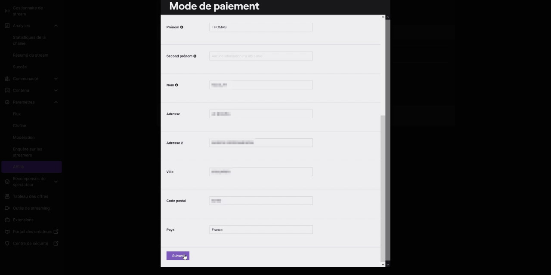This screenshot has width=551, height=275.
Task: Click the Communauté sidebar icon
Action: [x=7, y=79]
